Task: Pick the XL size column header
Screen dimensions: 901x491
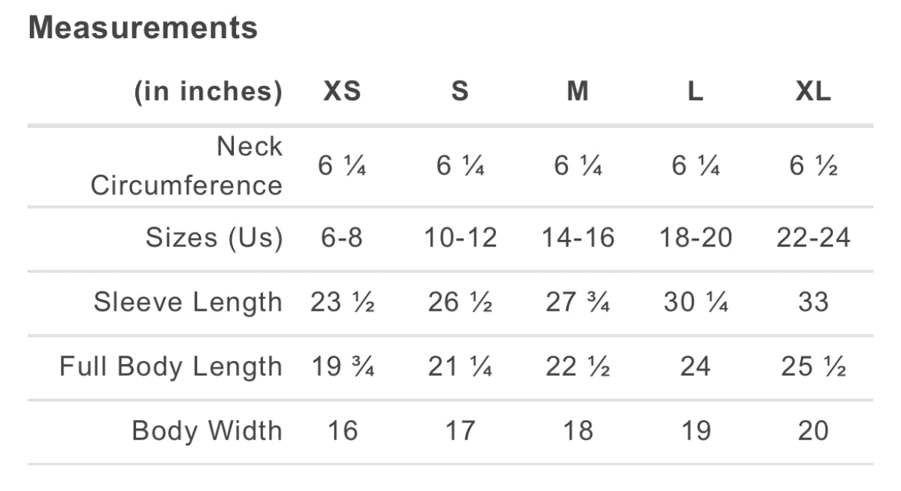Action: point(813,91)
